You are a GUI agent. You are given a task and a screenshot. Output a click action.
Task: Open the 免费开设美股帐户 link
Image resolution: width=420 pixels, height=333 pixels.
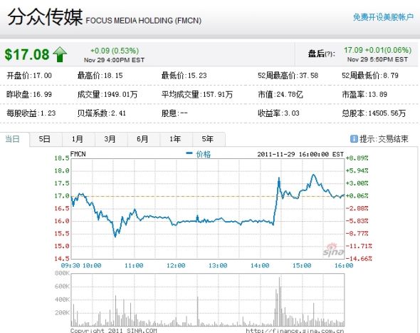[x=383, y=17]
